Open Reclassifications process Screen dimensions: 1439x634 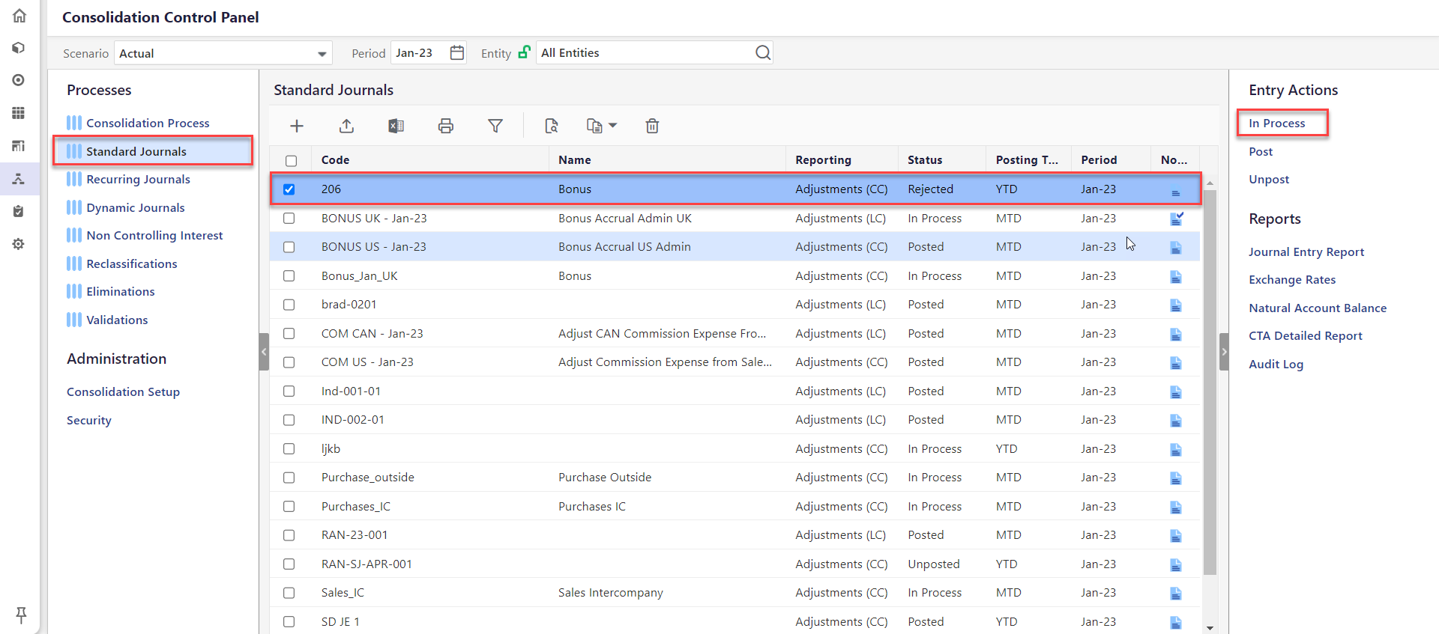(131, 263)
